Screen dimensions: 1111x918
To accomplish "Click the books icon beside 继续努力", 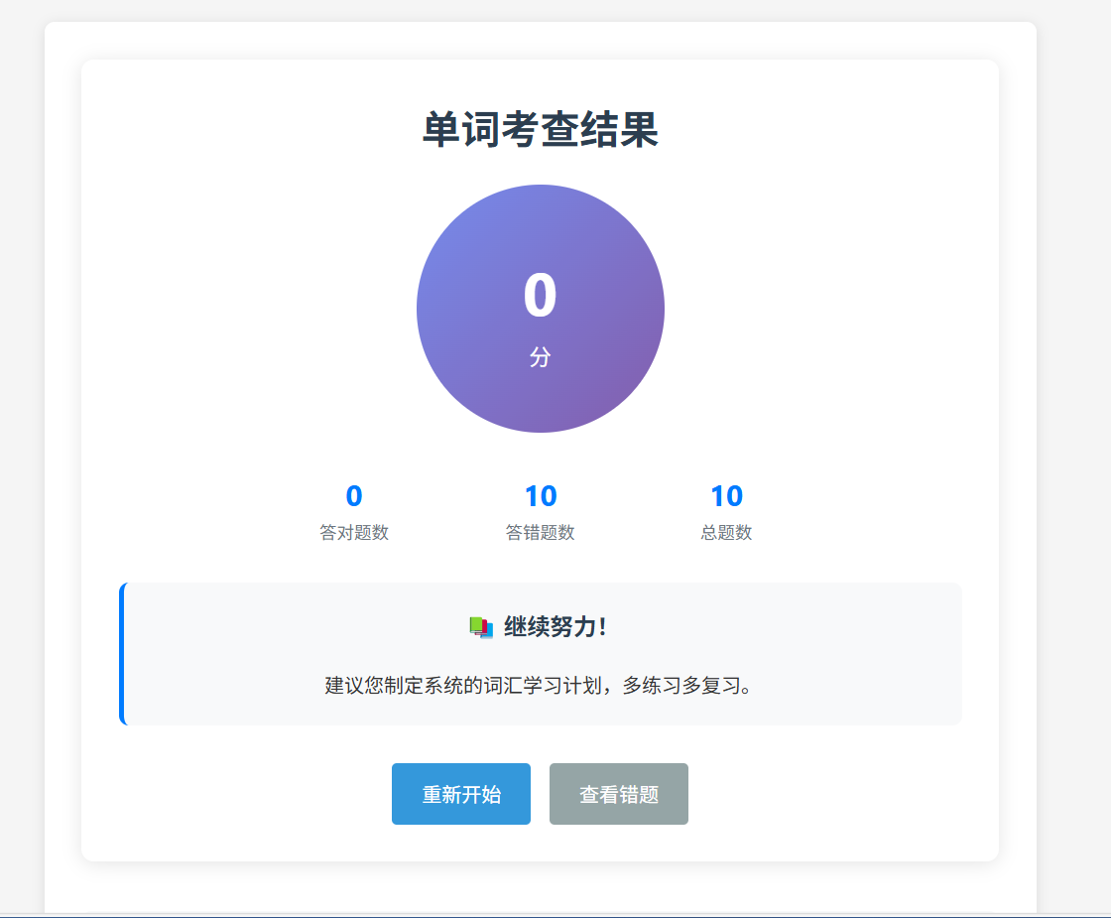I will pyautogui.click(x=481, y=627).
